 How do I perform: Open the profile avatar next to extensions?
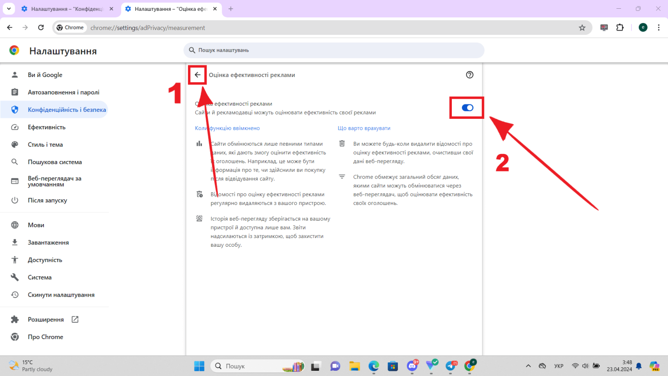(643, 27)
